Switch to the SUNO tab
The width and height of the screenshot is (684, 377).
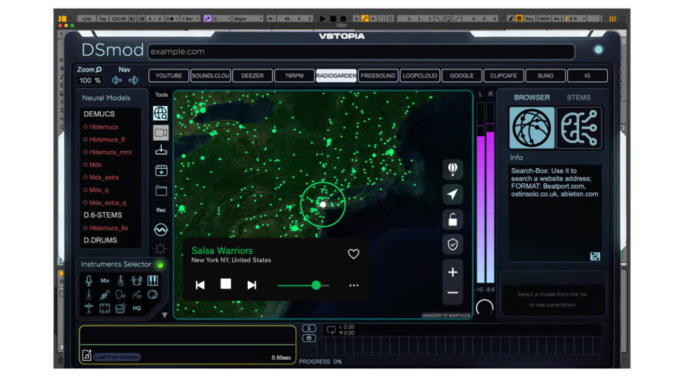click(x=545, y=75)
